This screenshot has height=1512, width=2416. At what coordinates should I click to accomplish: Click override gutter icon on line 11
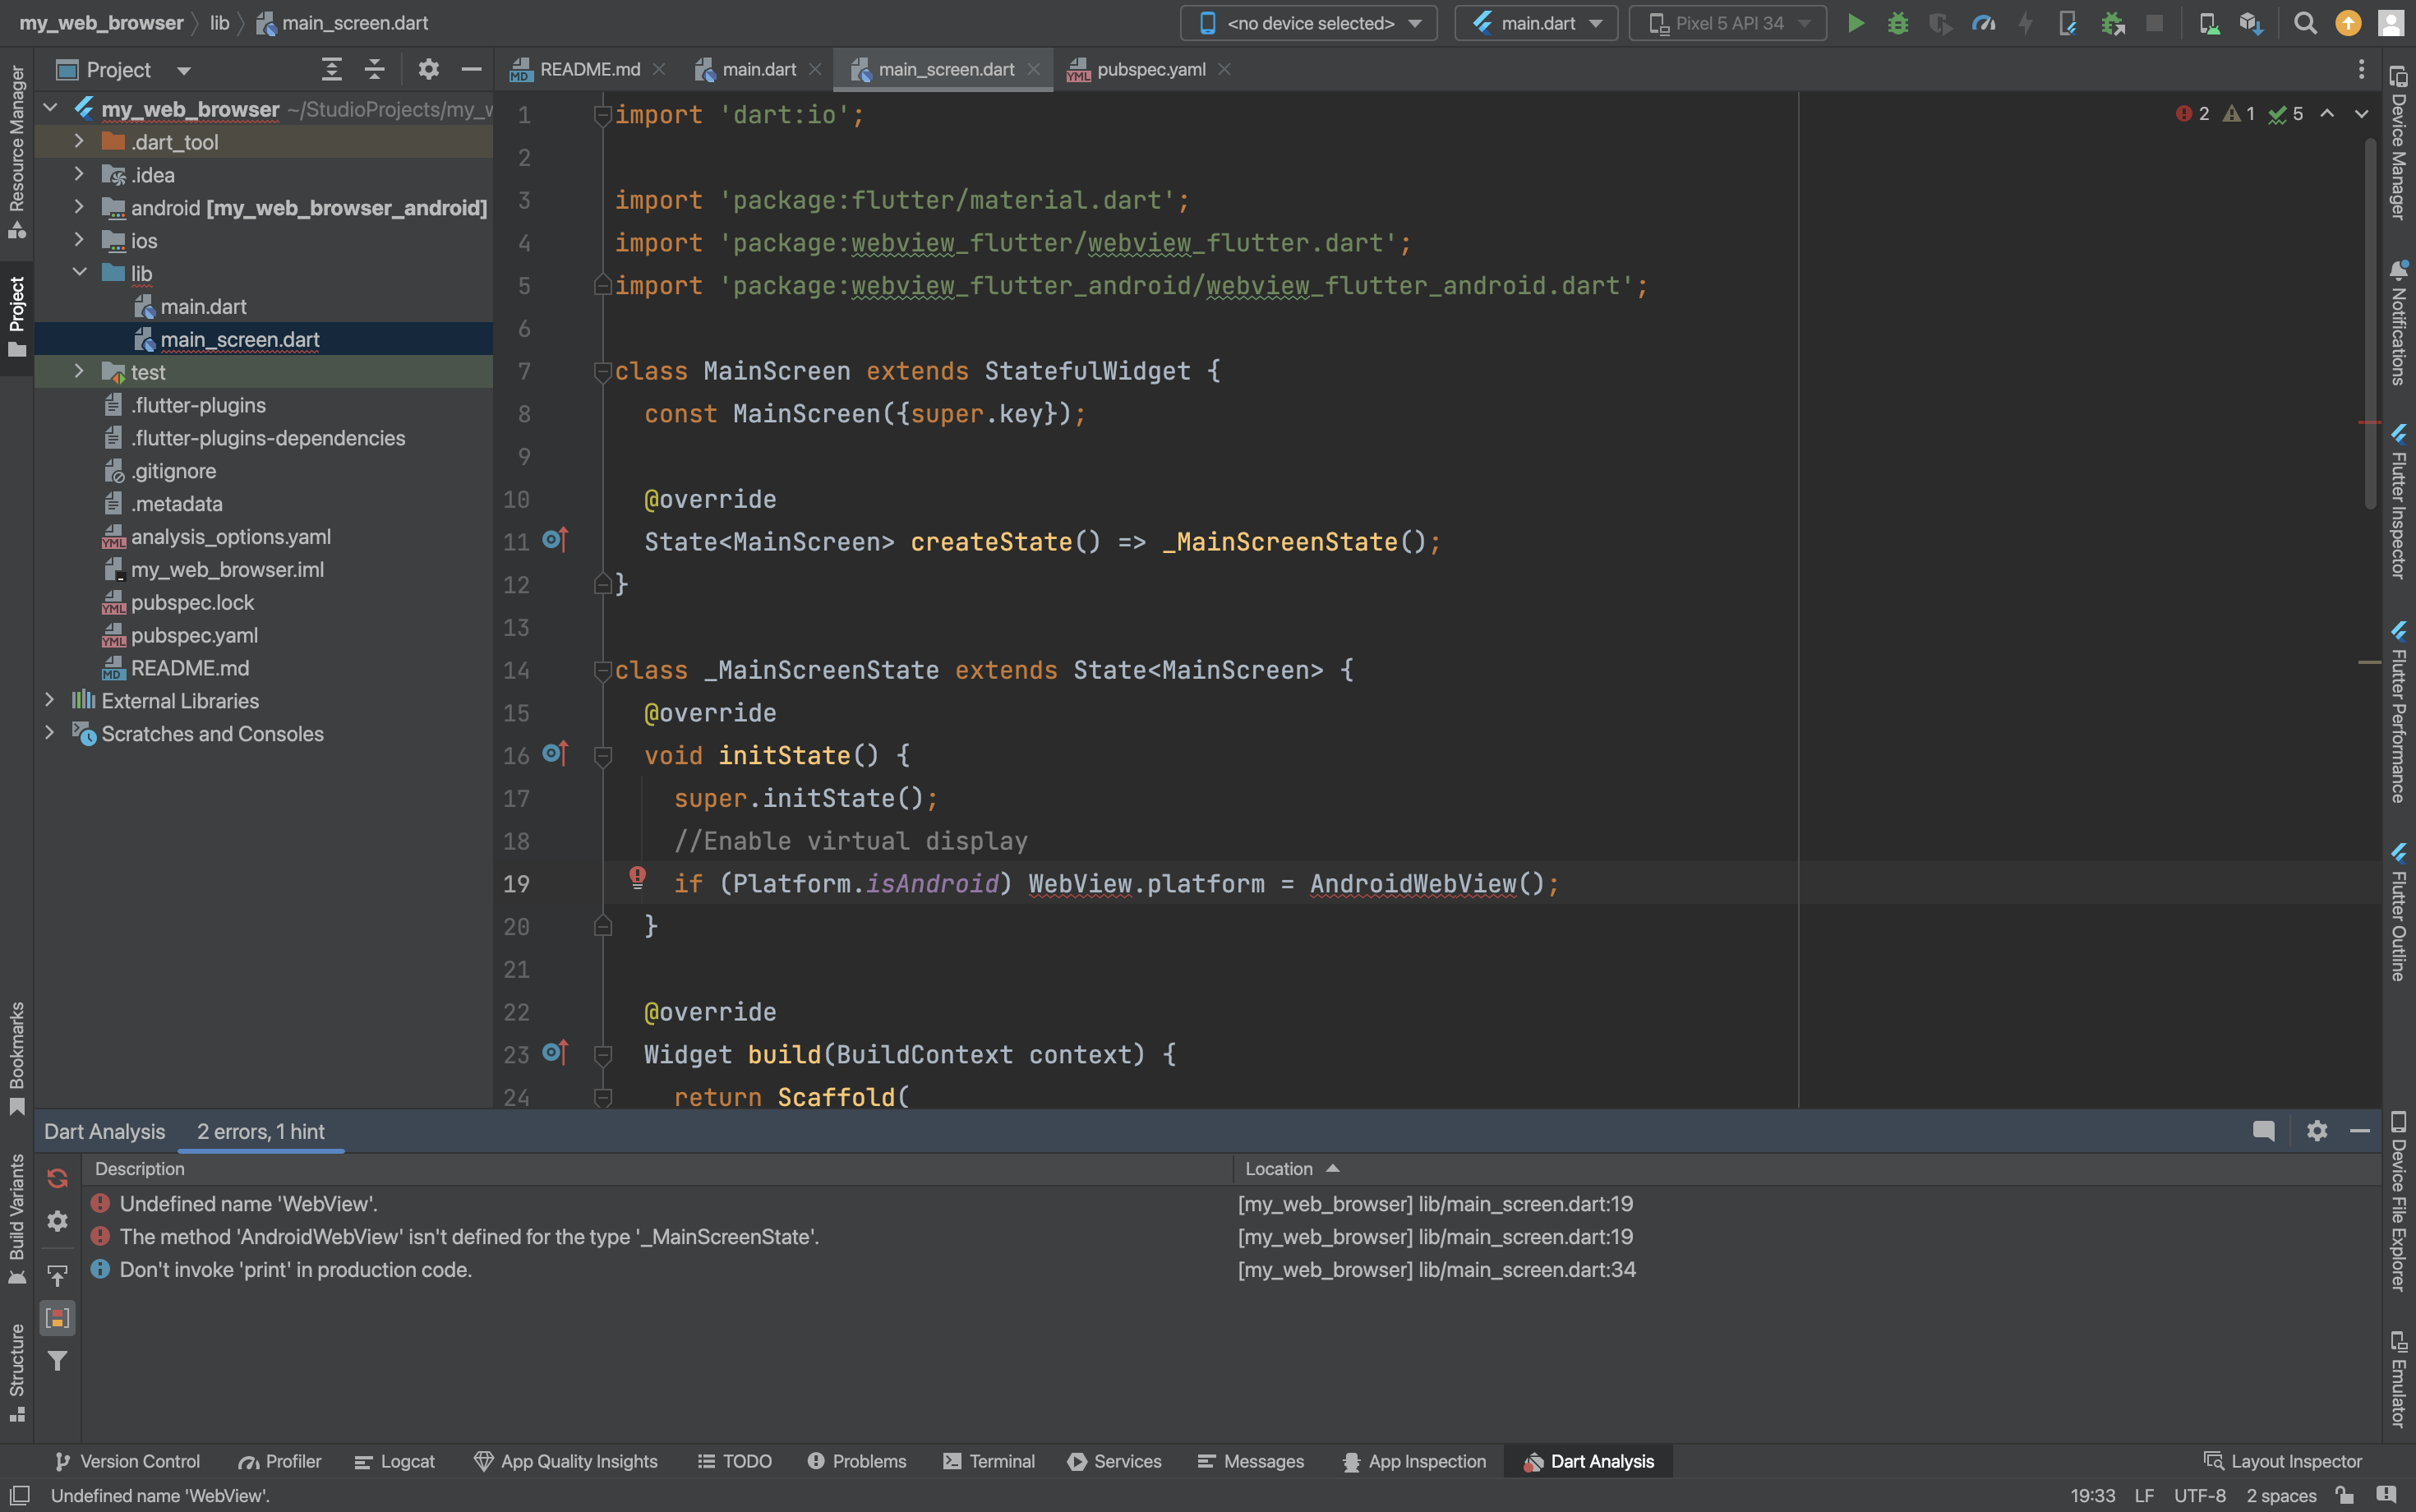[555, 540]
